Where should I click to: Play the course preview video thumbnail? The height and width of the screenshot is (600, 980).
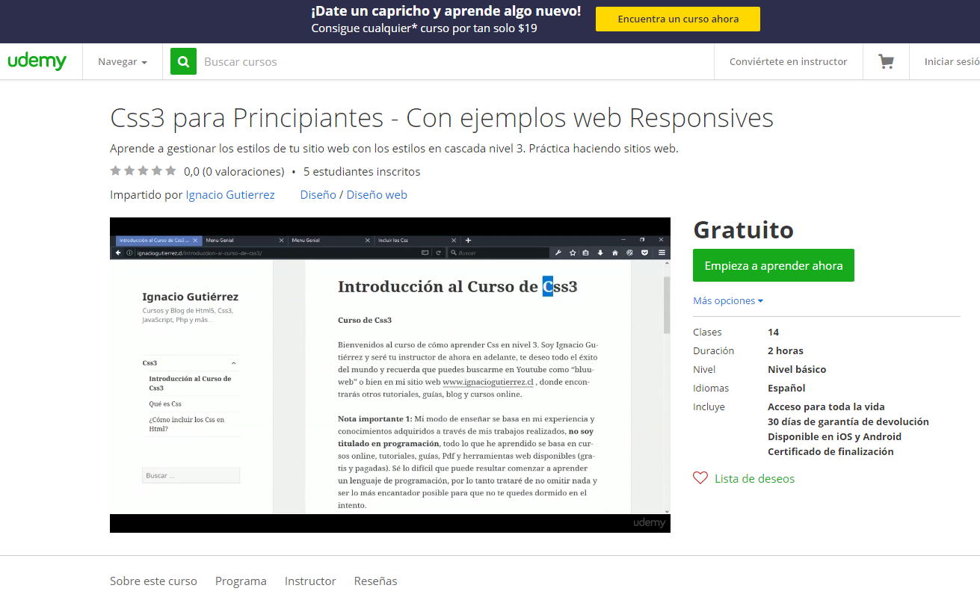click(390, 375)
